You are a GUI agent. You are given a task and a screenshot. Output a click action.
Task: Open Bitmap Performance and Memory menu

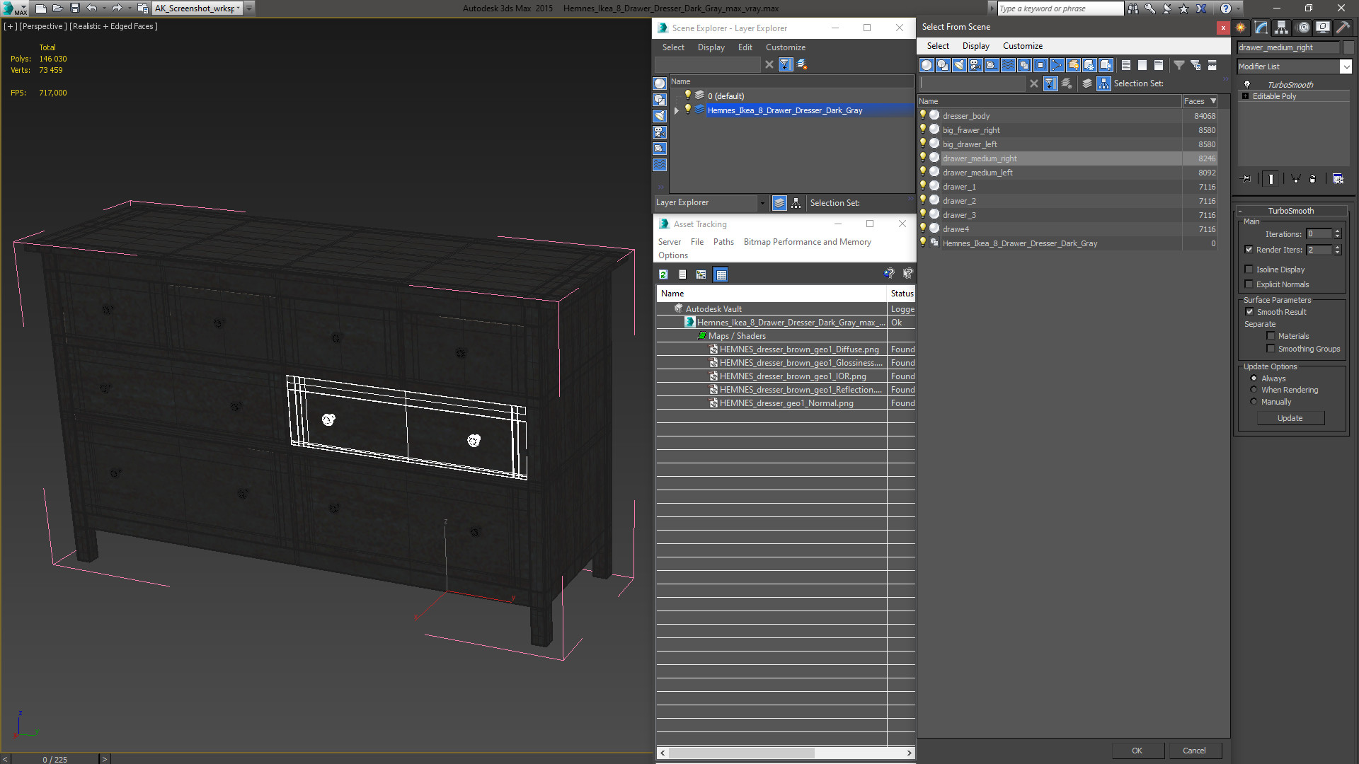(807, 242)
